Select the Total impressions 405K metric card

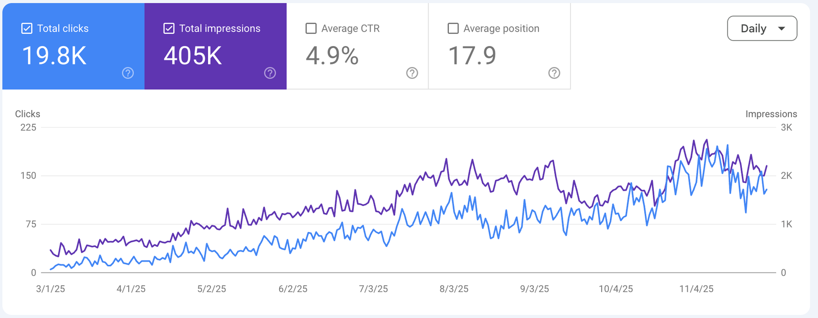pyautogui.click(x=216, y=47)
